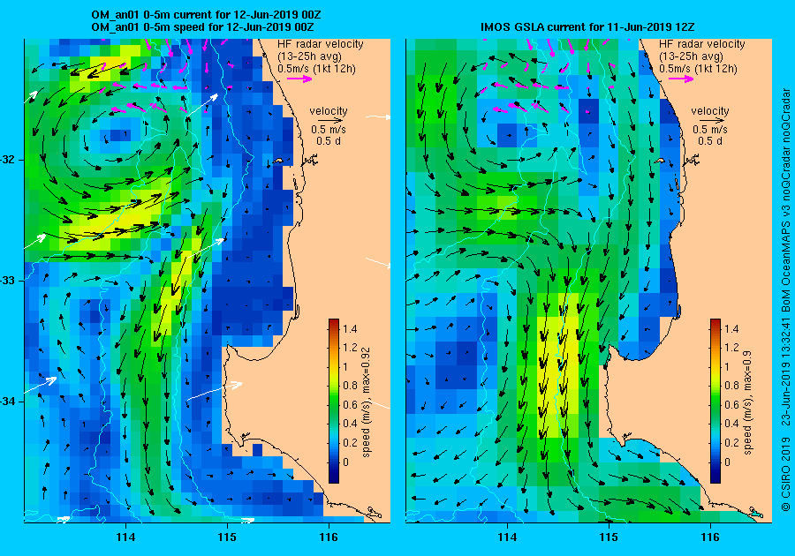Click magenta radar legend arrow on left map
This screenshot has width=795, height=556.
[x=299, y=79]
